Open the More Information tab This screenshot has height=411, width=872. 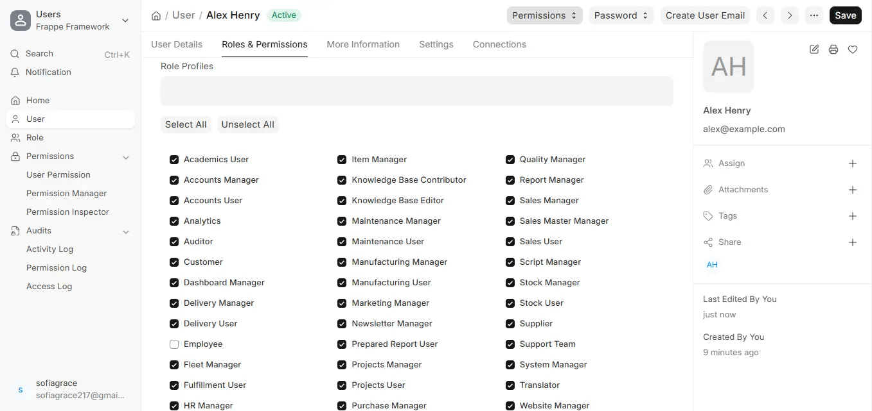tap(363, 44)
